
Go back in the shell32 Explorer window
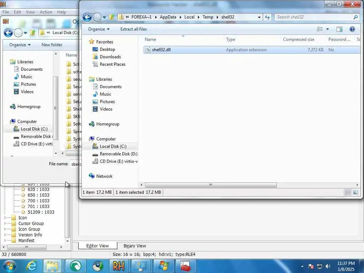click(x=87, y=17)
